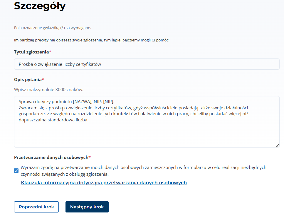284x216 pixels.
Task: Click the 'Im bardziej precyzyjnie' help sentence
Action: (x=92, y=40)
